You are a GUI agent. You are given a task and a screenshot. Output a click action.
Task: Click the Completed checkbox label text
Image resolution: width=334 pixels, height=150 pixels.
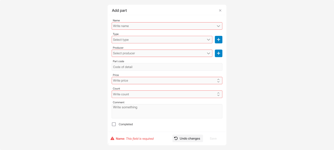click(126, 124)
